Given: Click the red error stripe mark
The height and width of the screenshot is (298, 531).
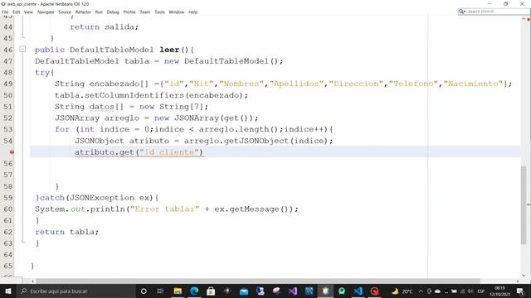Looking at the screenshot, I should coord(529,204).
